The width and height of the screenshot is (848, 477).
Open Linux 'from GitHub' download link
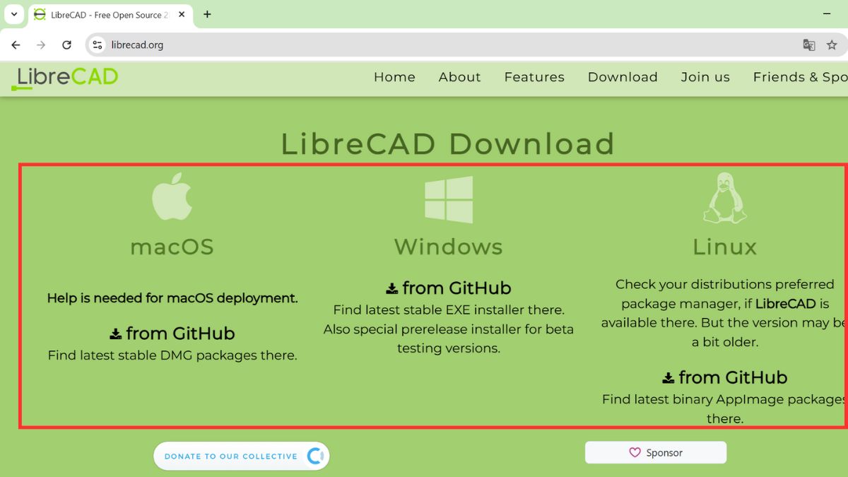724,377
